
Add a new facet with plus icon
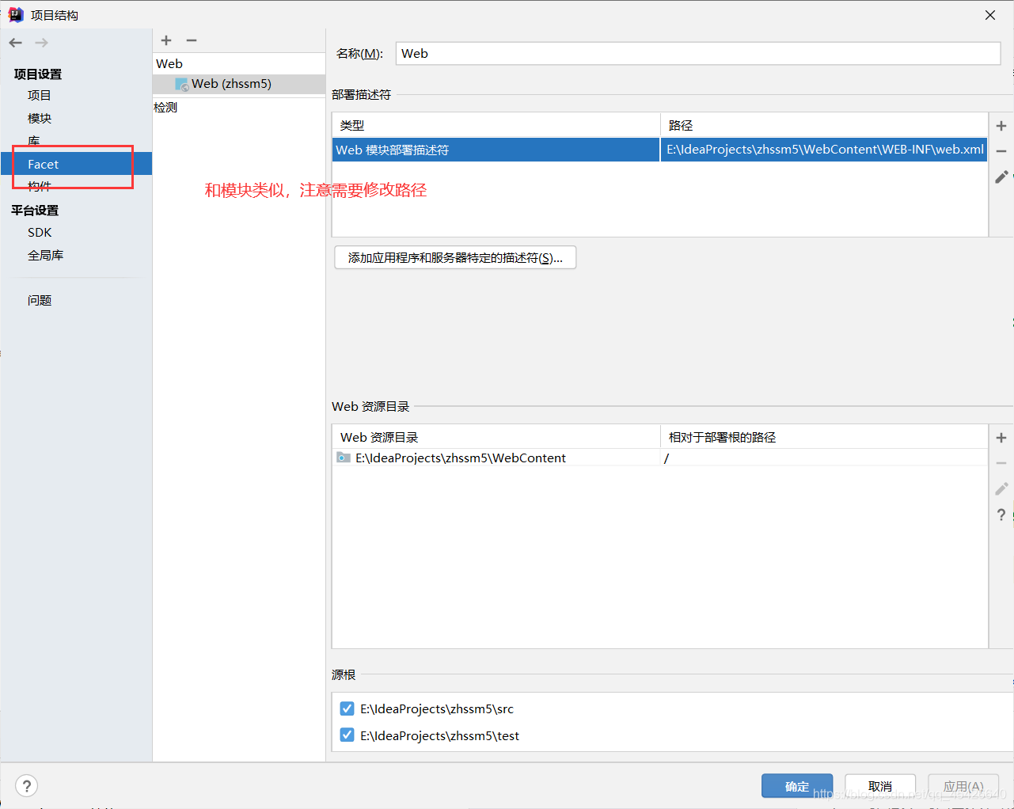(x=166, y=40)
